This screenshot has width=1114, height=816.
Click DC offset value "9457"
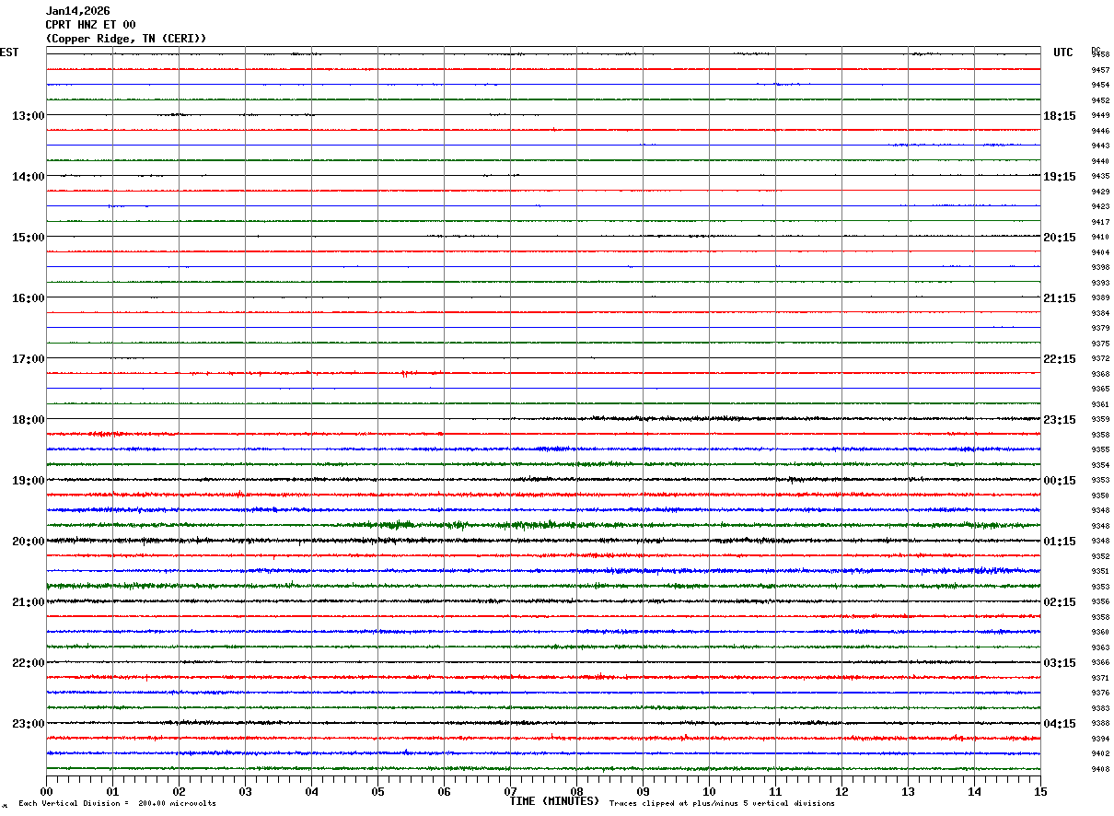[x=1100, y=70]
